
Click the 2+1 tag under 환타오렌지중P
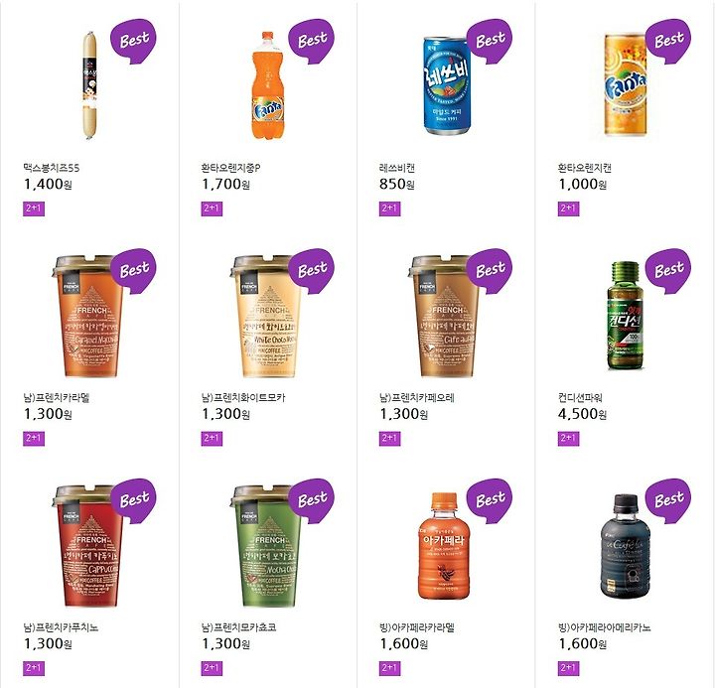[x=212, y=208]
